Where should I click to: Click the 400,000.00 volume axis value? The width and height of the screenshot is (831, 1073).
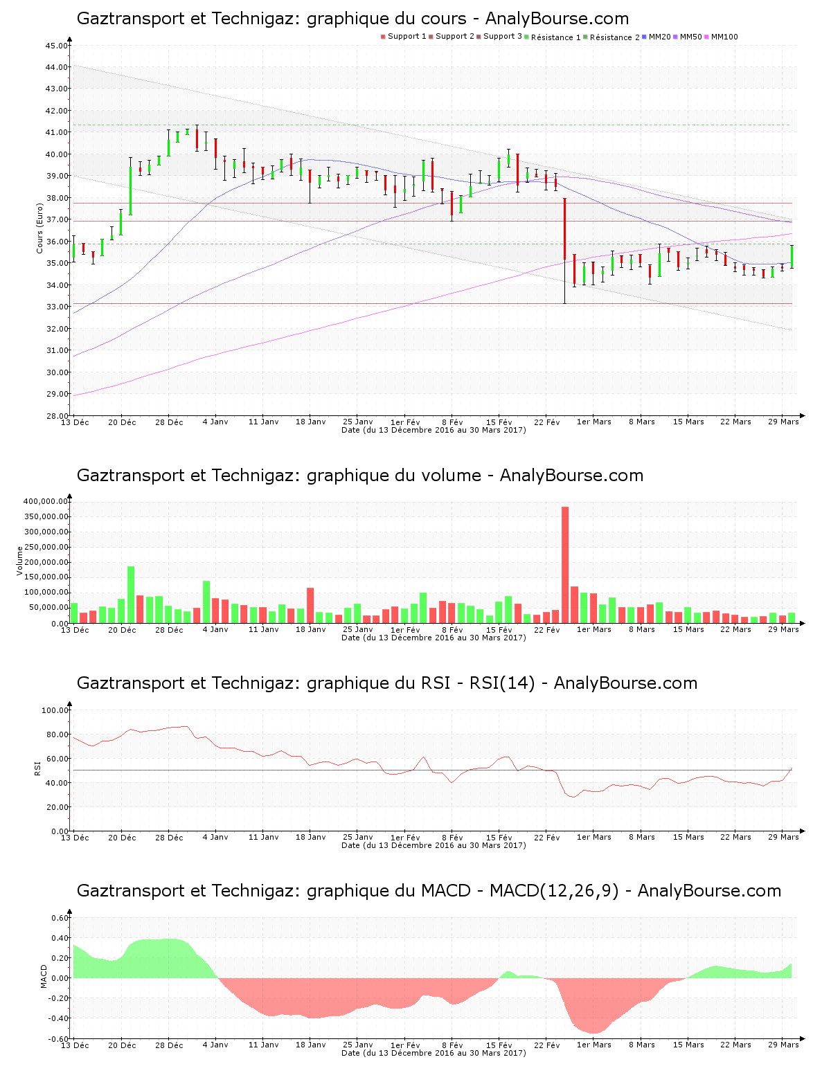click(46, 501)
